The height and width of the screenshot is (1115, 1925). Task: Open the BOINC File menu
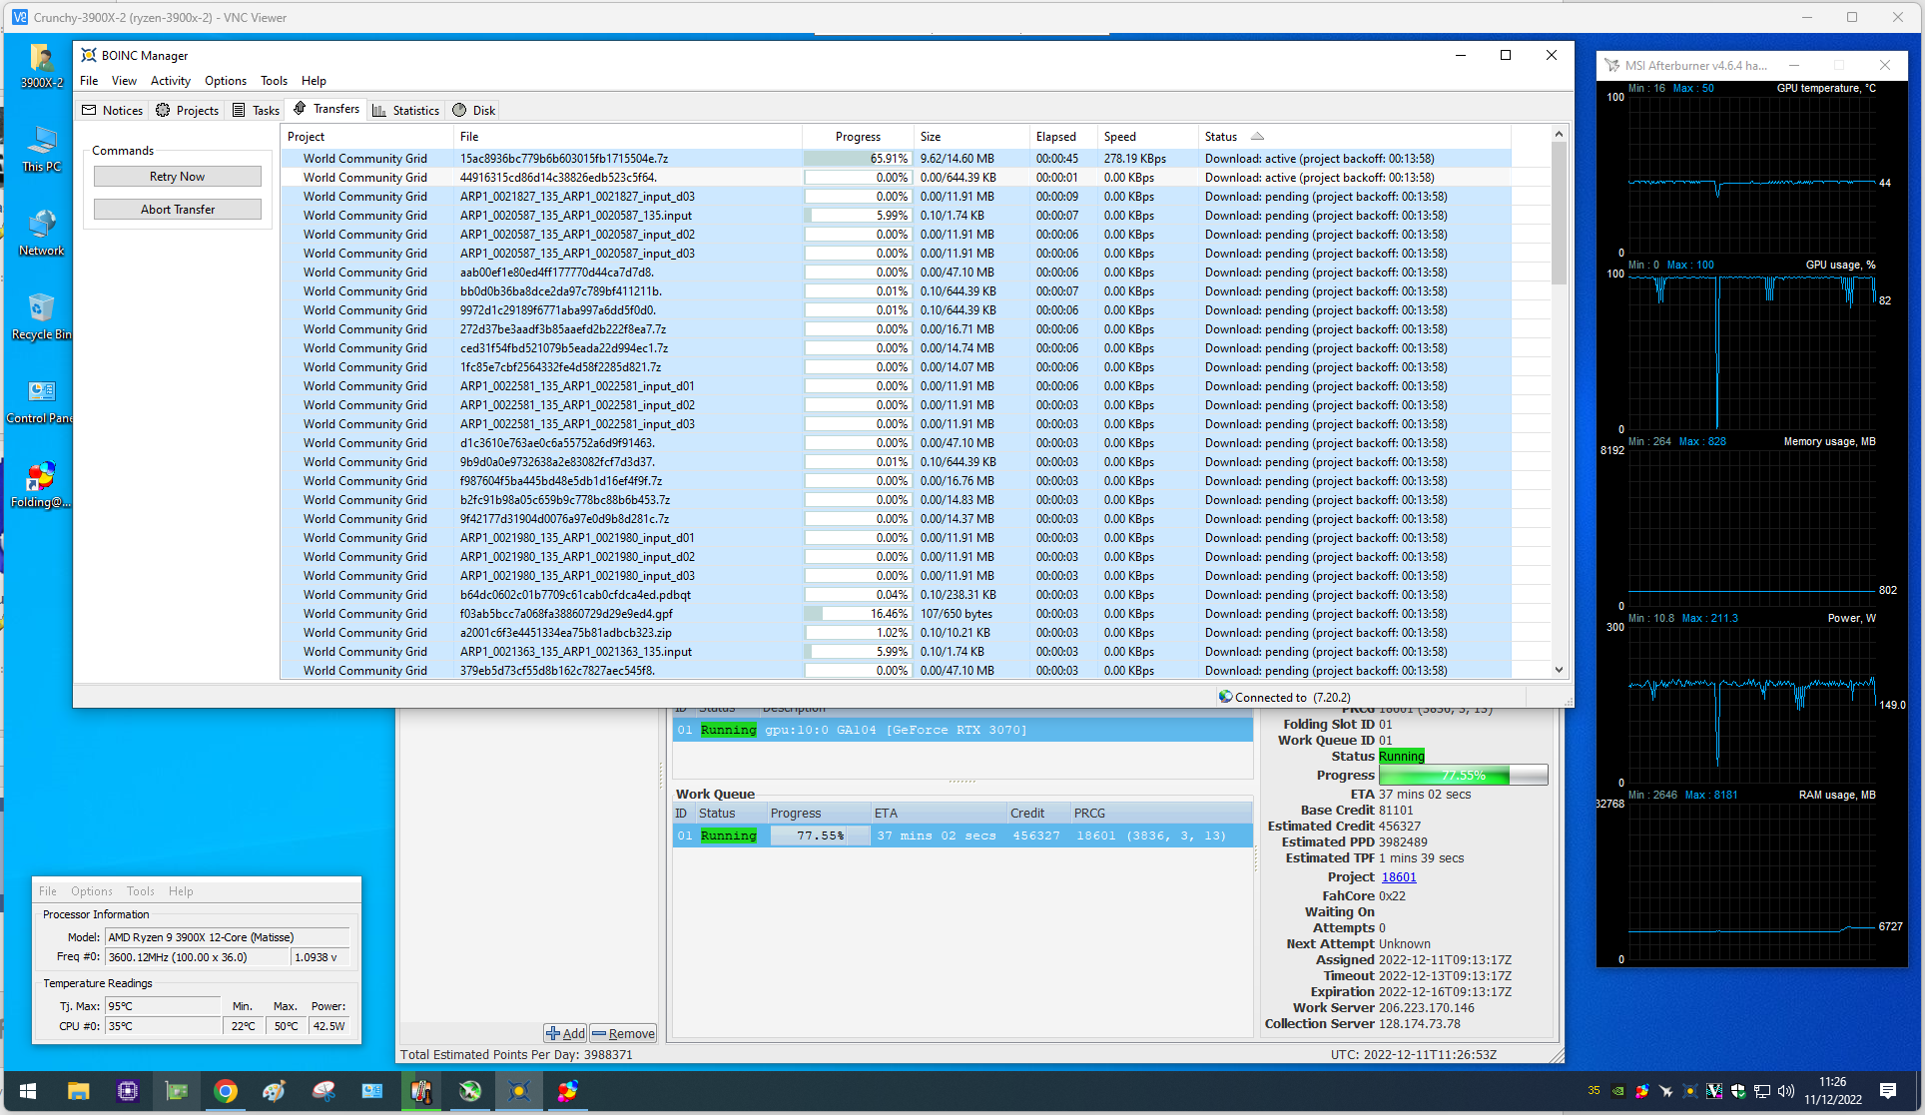coord(89,81)
